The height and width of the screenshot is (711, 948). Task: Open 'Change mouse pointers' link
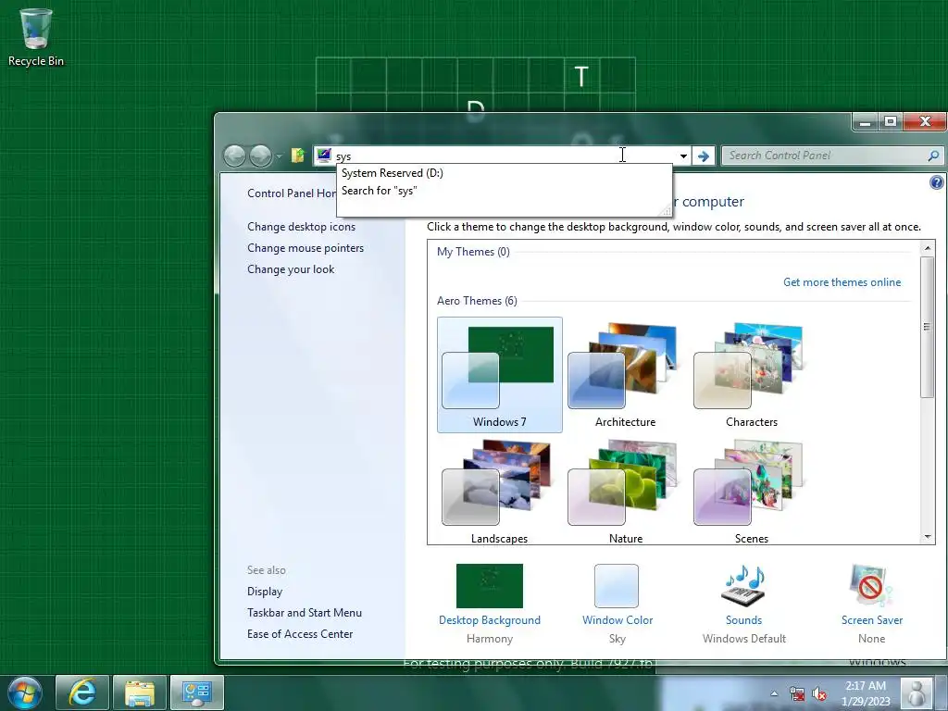tap(306, 248)
